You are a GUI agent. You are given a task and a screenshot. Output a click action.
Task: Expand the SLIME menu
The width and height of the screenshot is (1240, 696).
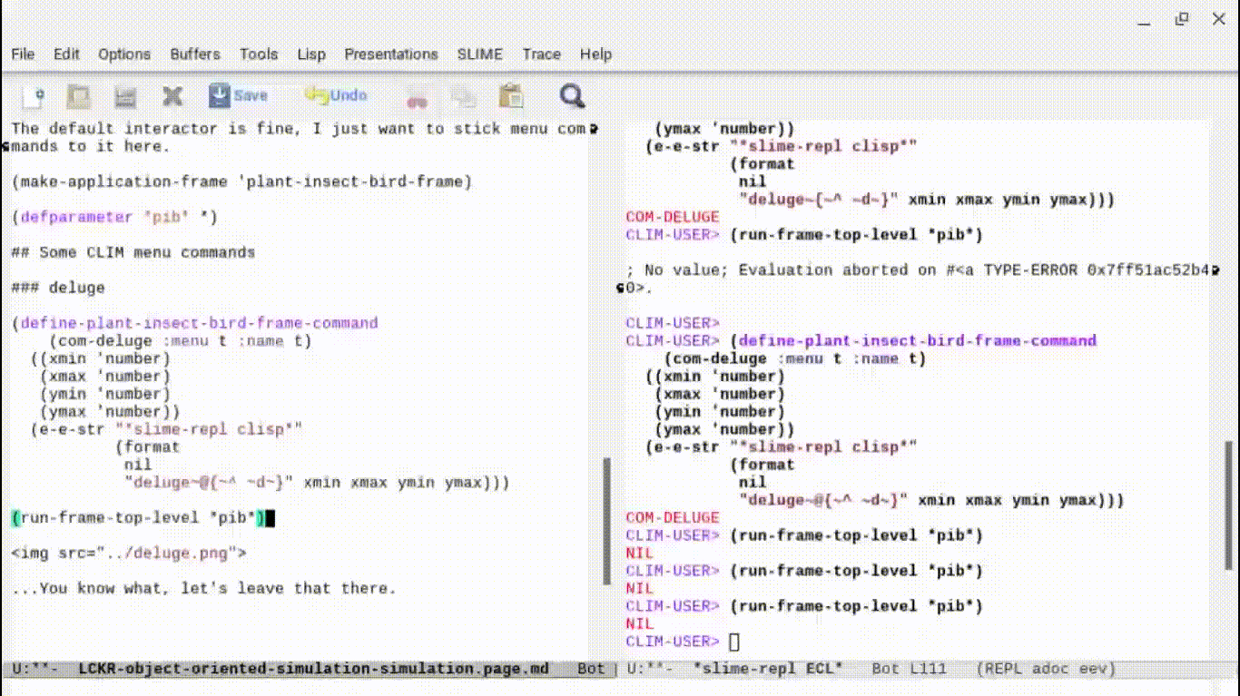point(479,54)
